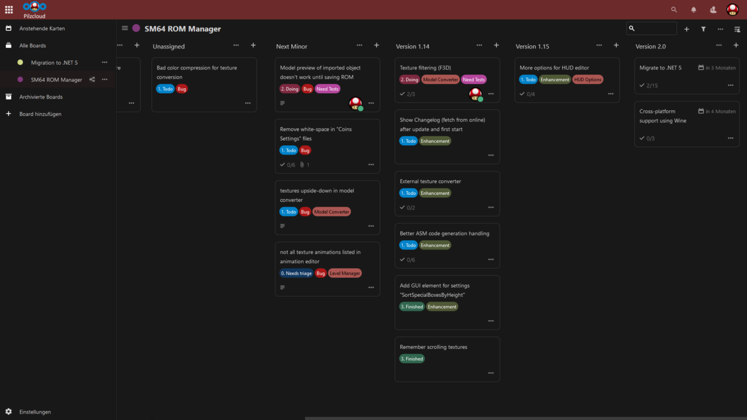Click the global search magnifier in header

(674, 10)
